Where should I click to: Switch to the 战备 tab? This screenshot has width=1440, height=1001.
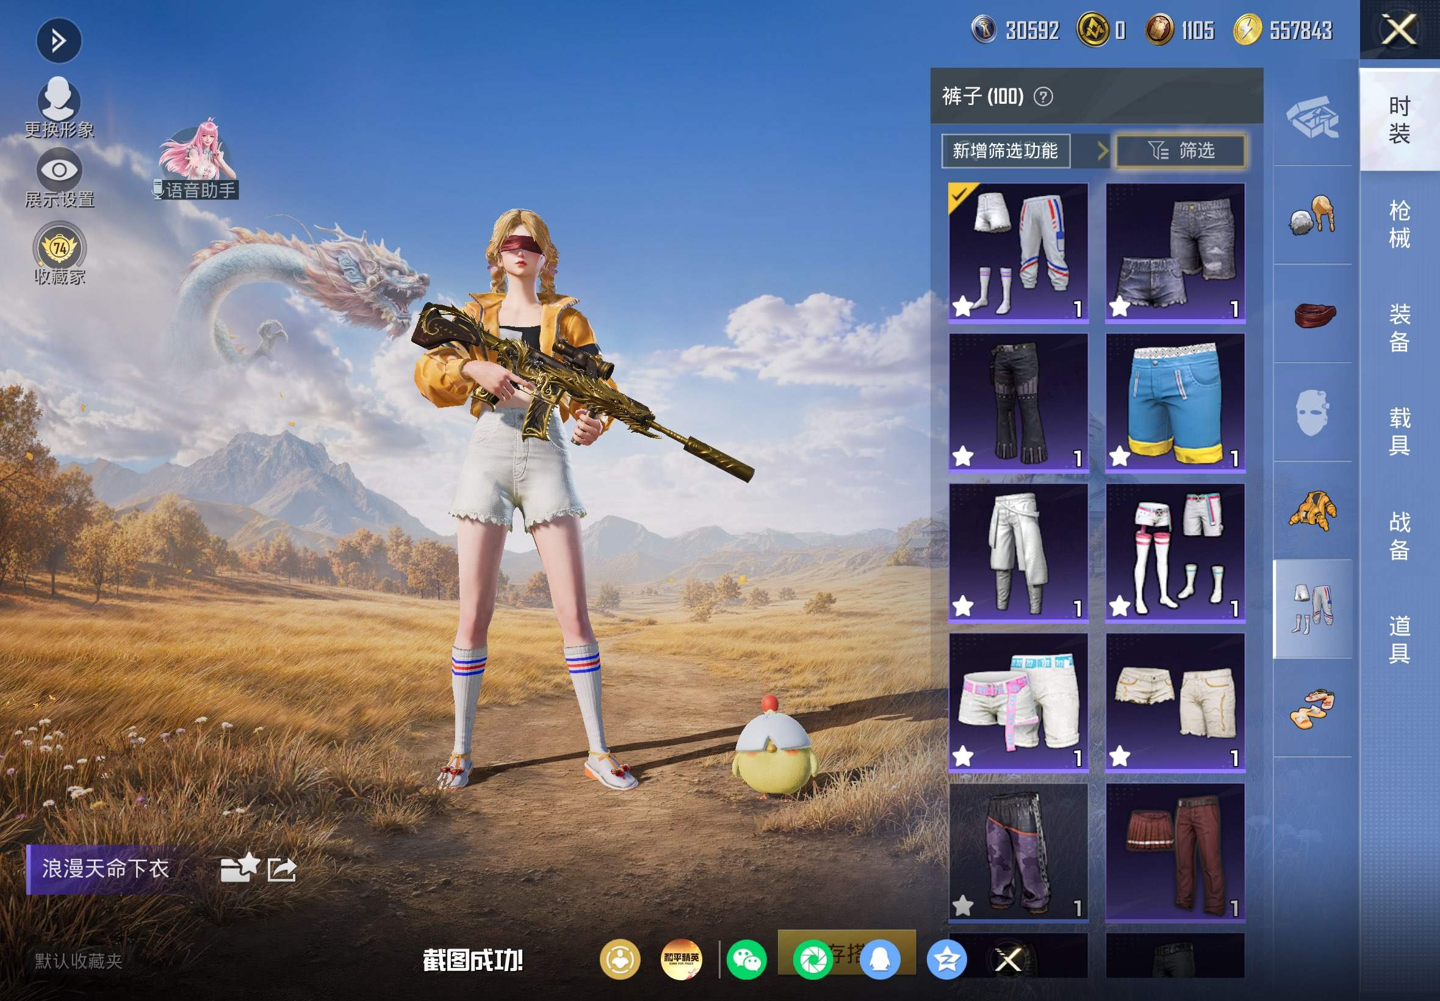pyautogui.click(x=1399, y=536)
